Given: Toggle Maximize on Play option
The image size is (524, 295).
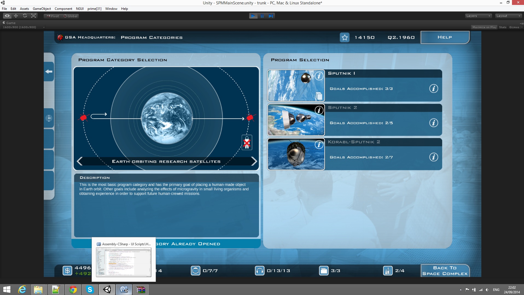Looking at the screenshot, I should coord(484,27).
